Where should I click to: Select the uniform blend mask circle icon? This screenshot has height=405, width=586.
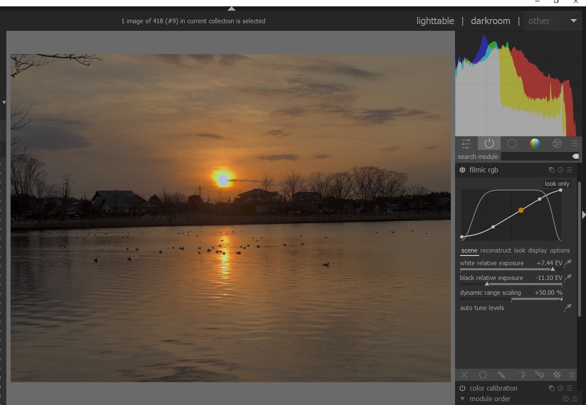(483, 375)
